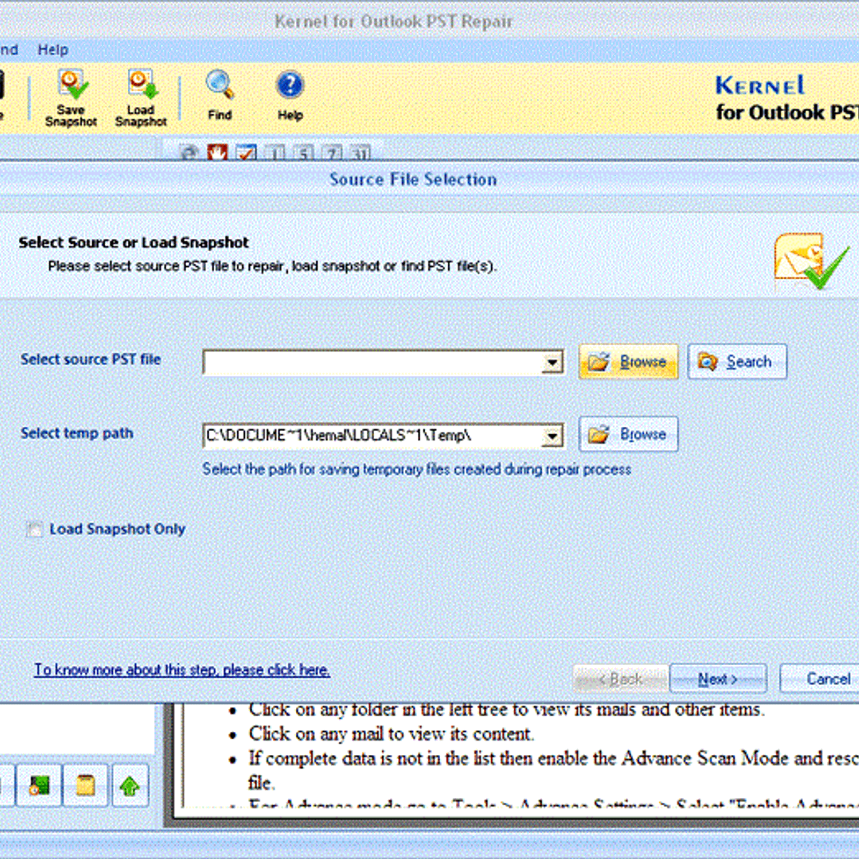Browse for the temp path folder
The image size is (859, 859).
[x=628, y=434]
